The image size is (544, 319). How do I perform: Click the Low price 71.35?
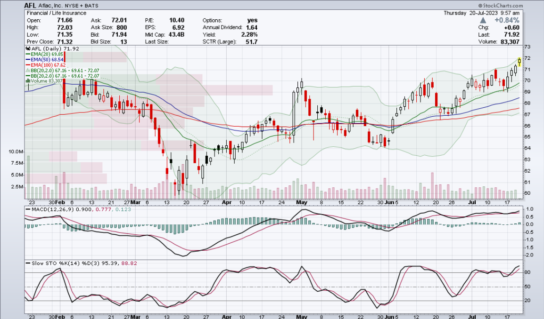65,35
